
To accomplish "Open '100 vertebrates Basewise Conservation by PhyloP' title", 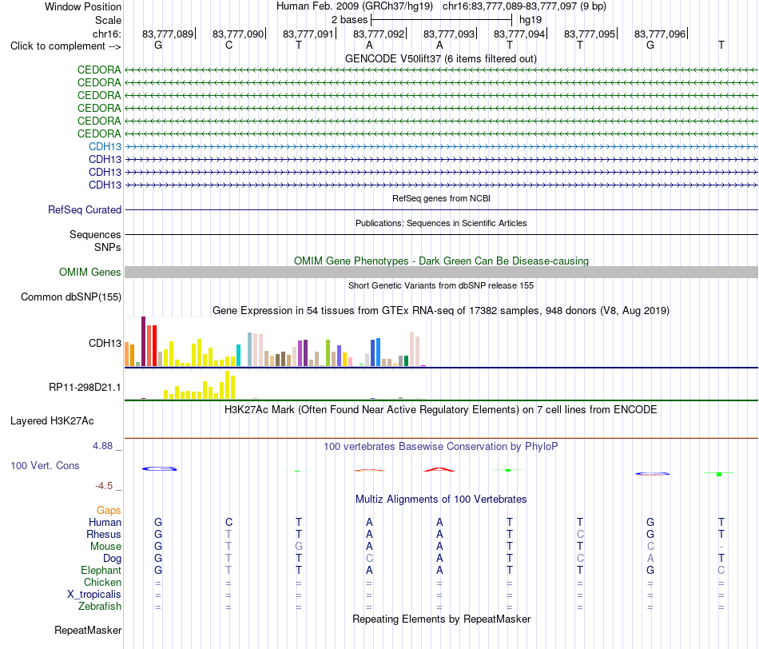I will point(440,447).
